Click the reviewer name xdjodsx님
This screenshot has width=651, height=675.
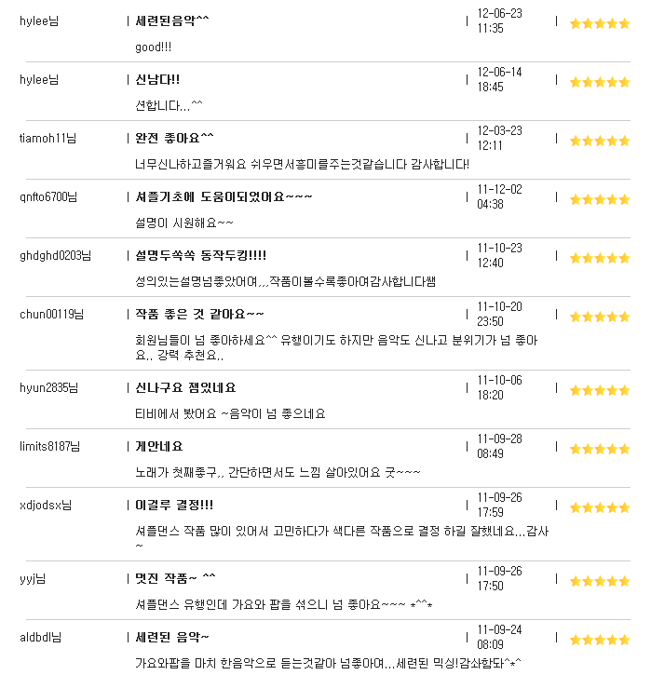(46, 505)
